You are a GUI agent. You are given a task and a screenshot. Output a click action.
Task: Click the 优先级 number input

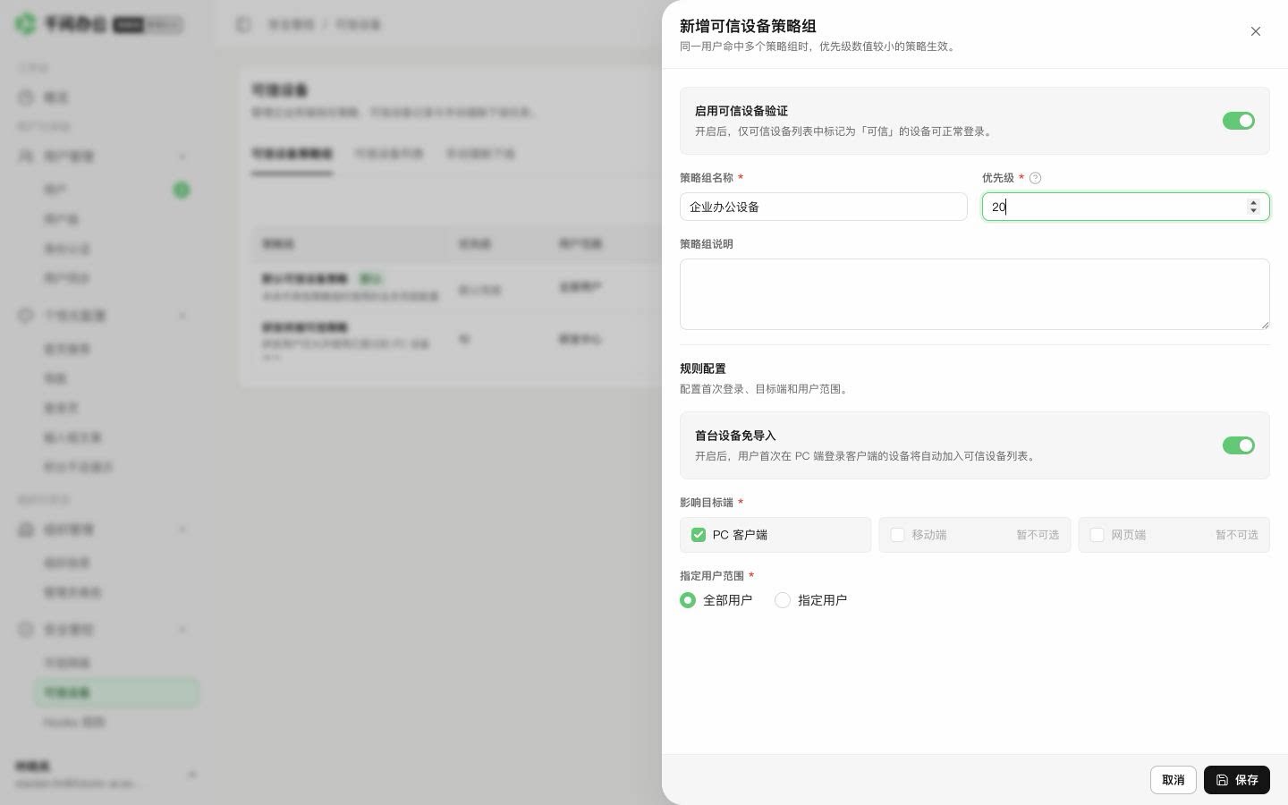[1126, 207]
